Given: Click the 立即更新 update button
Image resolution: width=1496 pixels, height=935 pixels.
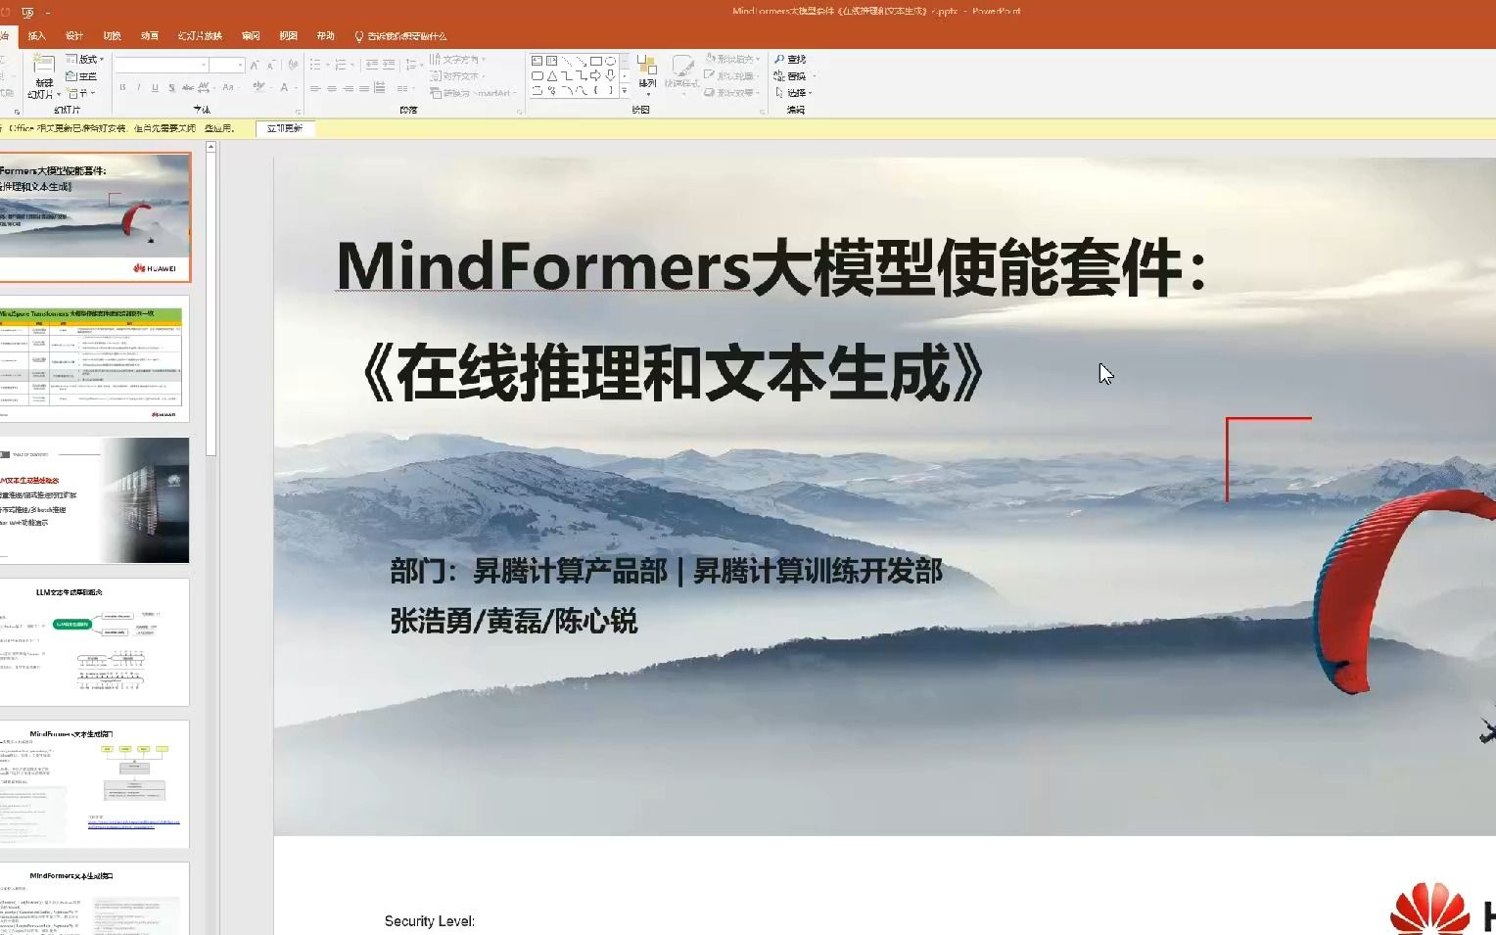Looking at the screenshot, I should tap(285, 128).
